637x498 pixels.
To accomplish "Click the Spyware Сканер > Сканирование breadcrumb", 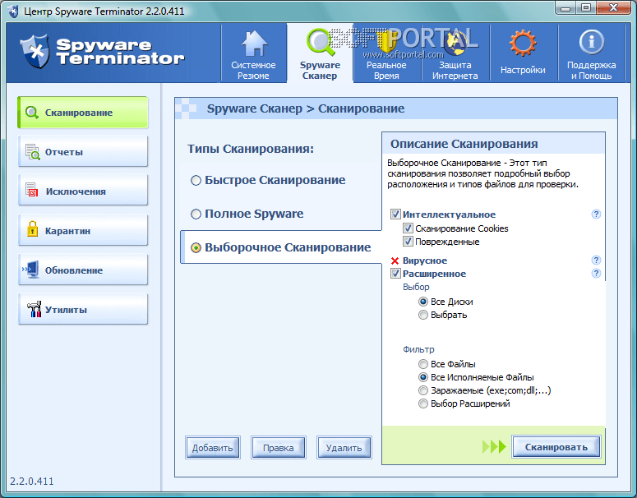I will (306, 108).
